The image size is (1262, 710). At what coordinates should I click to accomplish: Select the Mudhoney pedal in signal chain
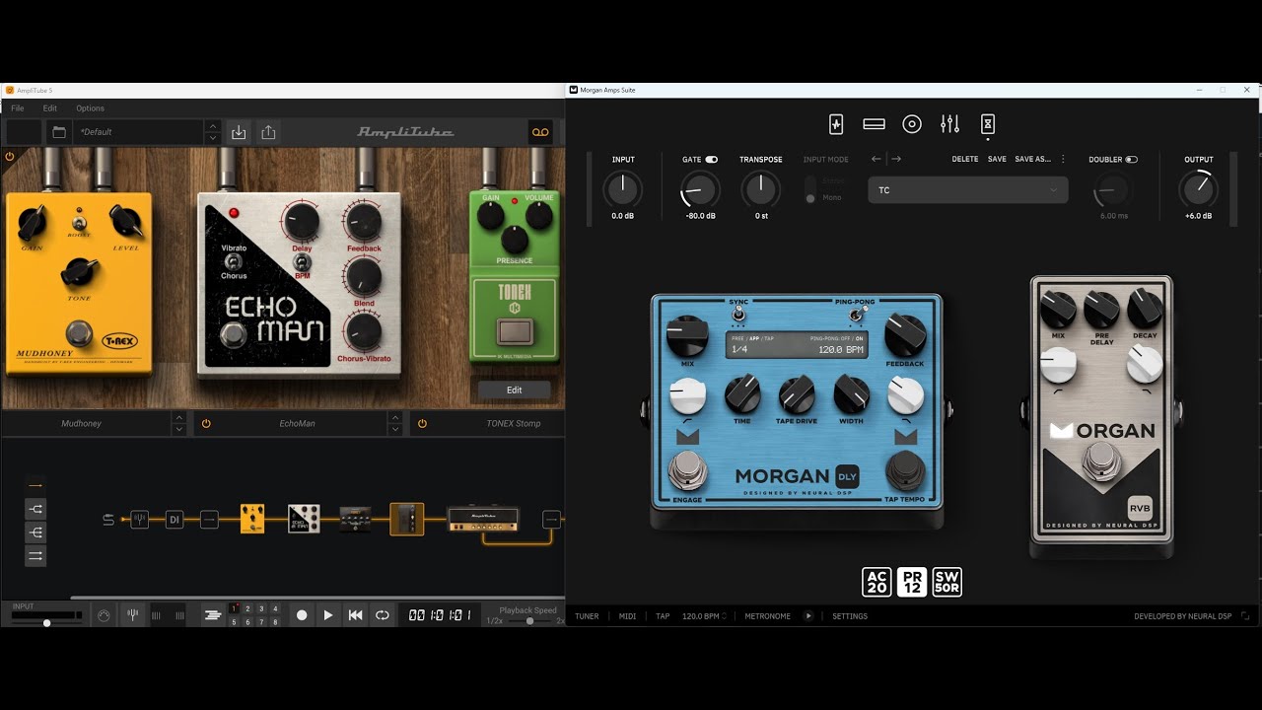[x=252, y=519]
